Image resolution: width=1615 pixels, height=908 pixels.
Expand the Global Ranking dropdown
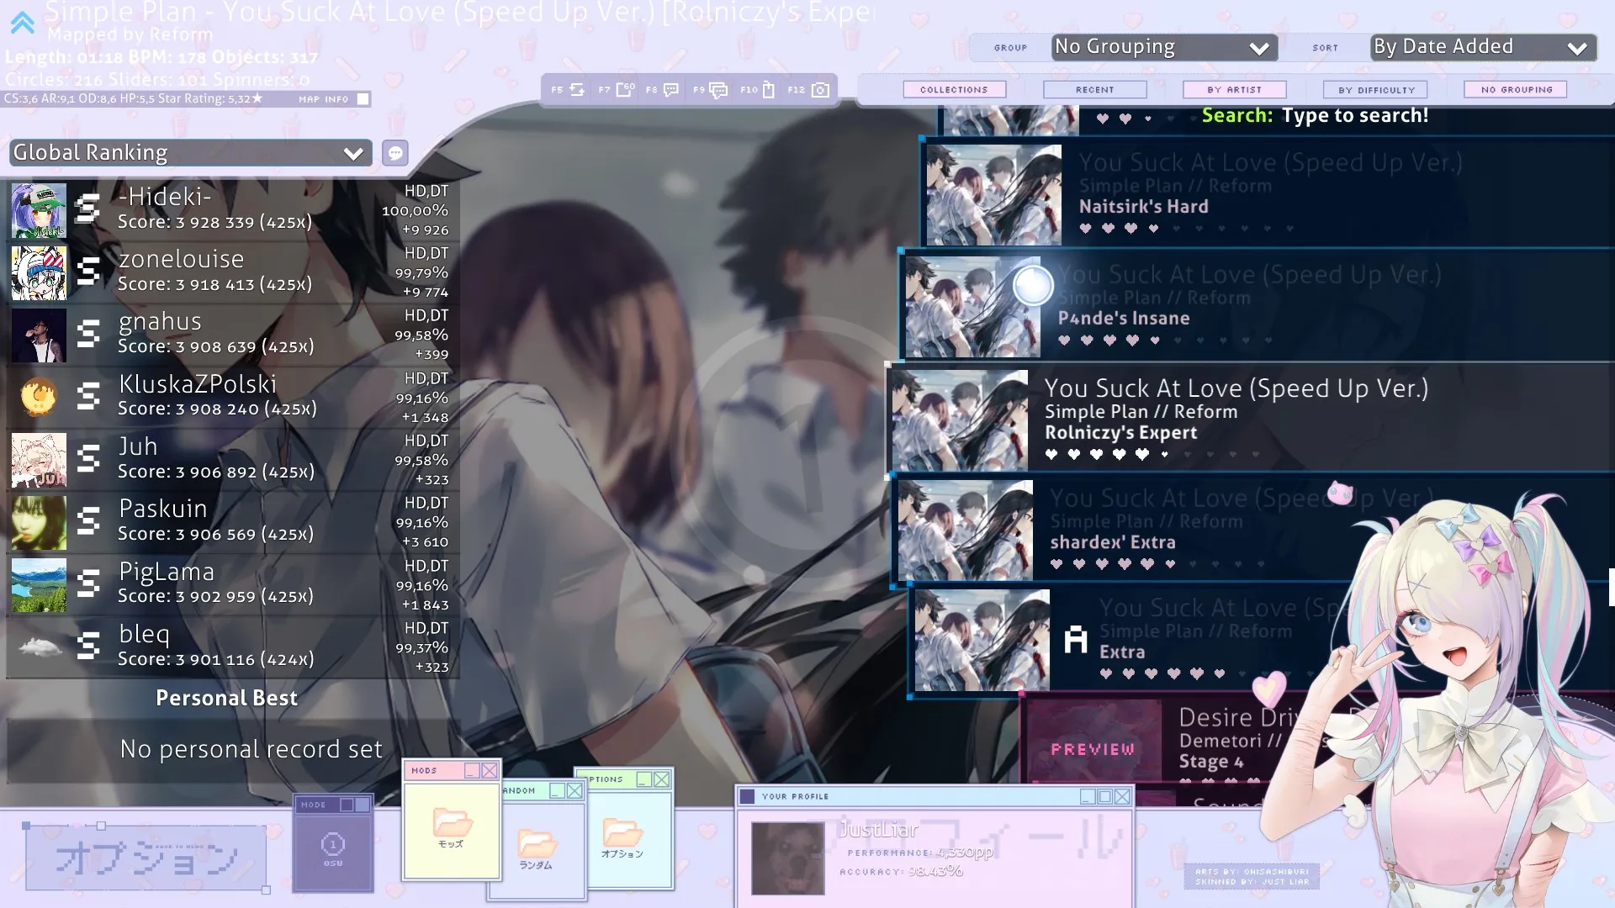pos(191,152)
